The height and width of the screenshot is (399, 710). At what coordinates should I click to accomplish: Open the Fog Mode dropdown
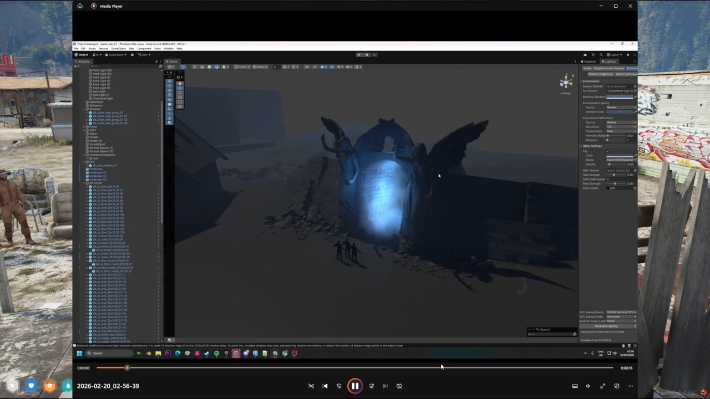[x=621, y=160]
